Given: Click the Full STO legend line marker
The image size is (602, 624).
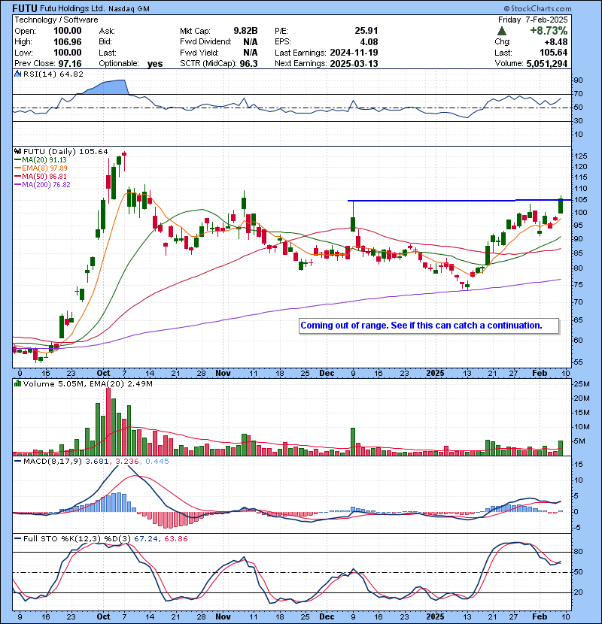Looking at the screenshot, I should [17, 539].
